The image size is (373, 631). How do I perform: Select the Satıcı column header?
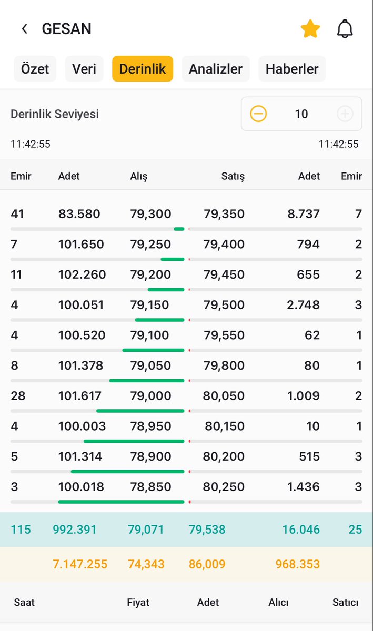pos(345,603)
